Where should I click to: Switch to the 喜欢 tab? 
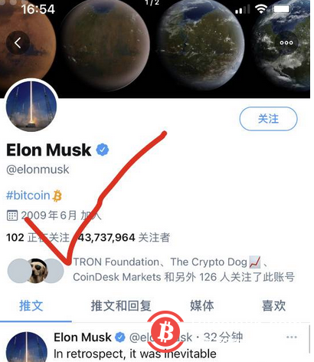pos(273,306)
